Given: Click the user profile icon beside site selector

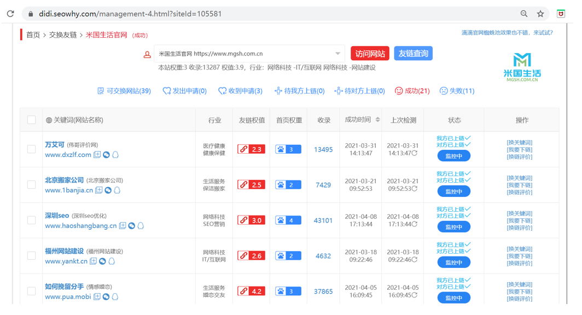Looking at the screenshot, I should [147, 55].
